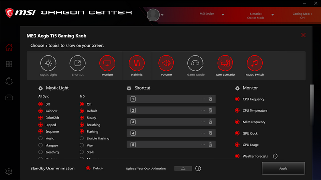Select All Sync Off radio button
Image resolution: width=321 pixels, height=180 pixels.
pos(41,104)
